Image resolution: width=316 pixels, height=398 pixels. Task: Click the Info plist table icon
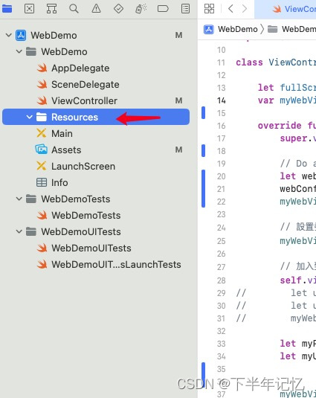tap(42, 182)
